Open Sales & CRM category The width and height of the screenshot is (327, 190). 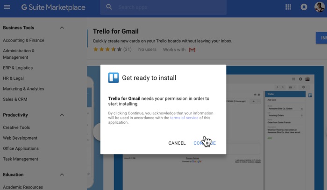[x=15, y=99]
